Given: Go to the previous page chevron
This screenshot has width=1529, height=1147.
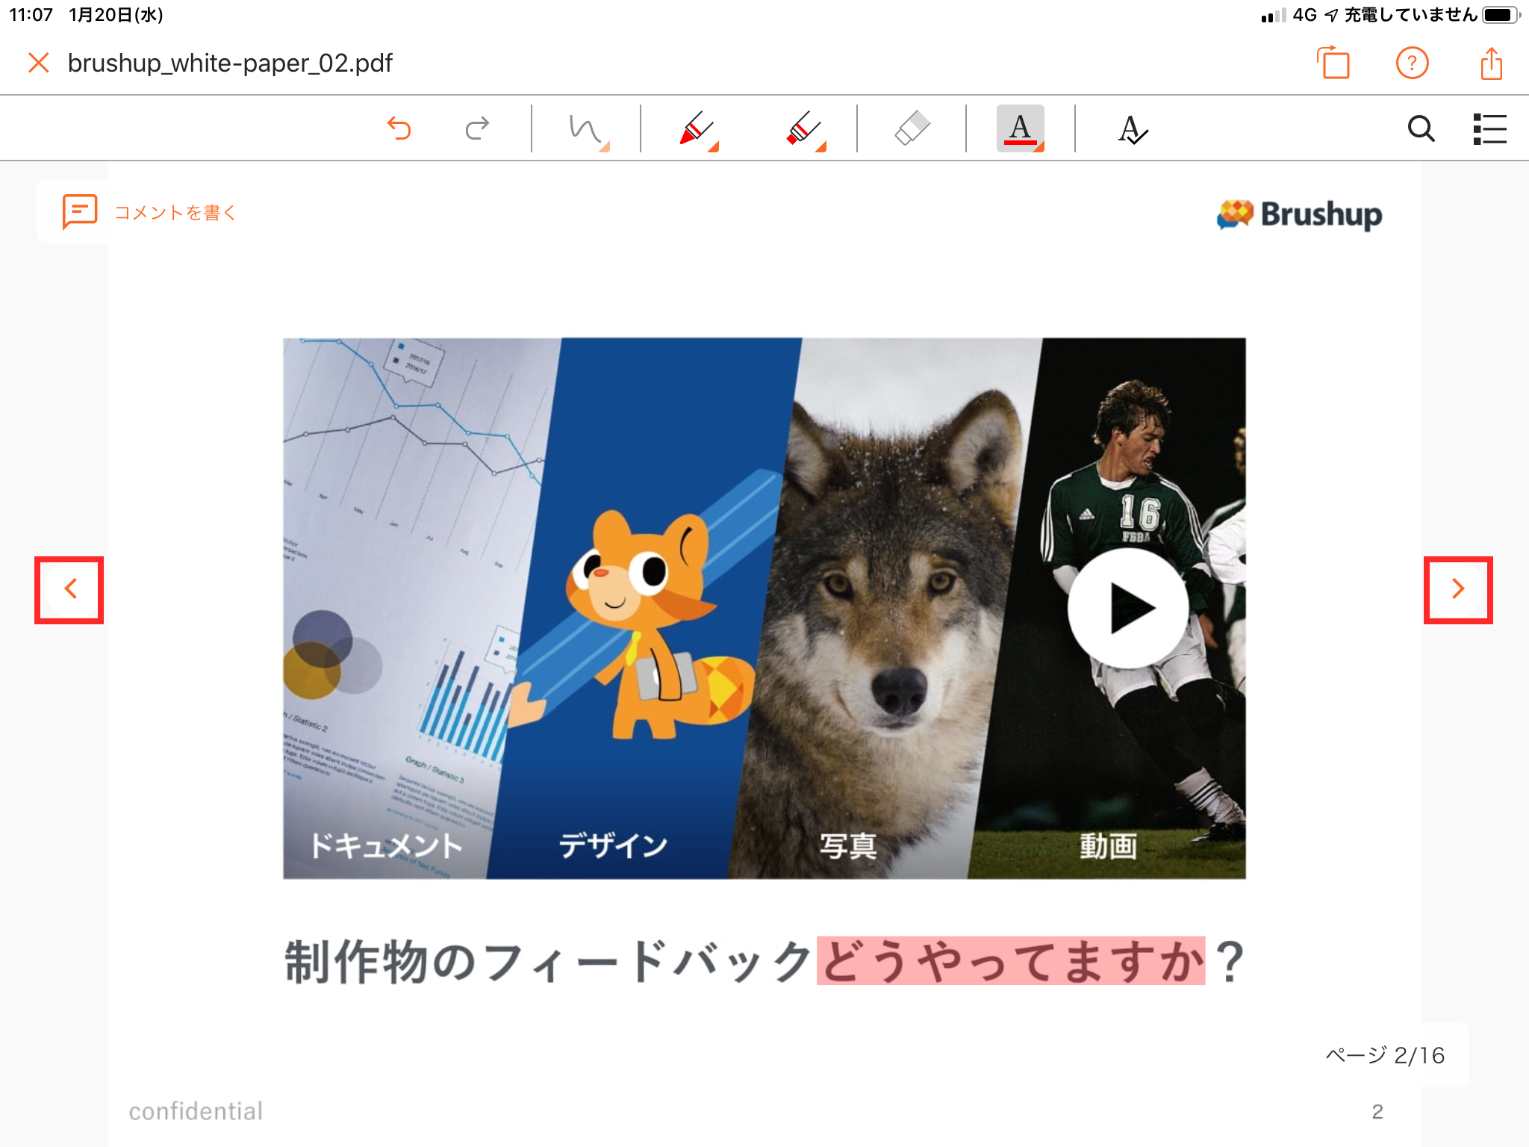Looking at the screenshot, I should point(69,589).
